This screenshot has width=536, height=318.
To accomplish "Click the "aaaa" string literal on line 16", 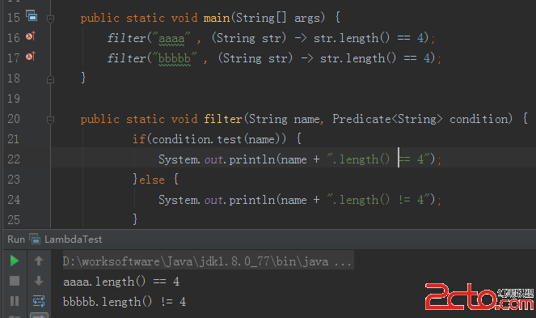I will (171, 38).
